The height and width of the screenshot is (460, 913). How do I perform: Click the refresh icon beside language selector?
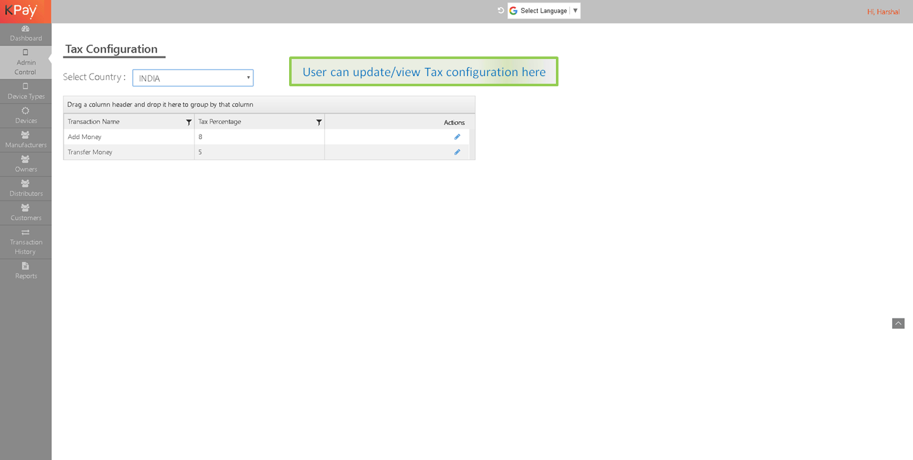501,11
